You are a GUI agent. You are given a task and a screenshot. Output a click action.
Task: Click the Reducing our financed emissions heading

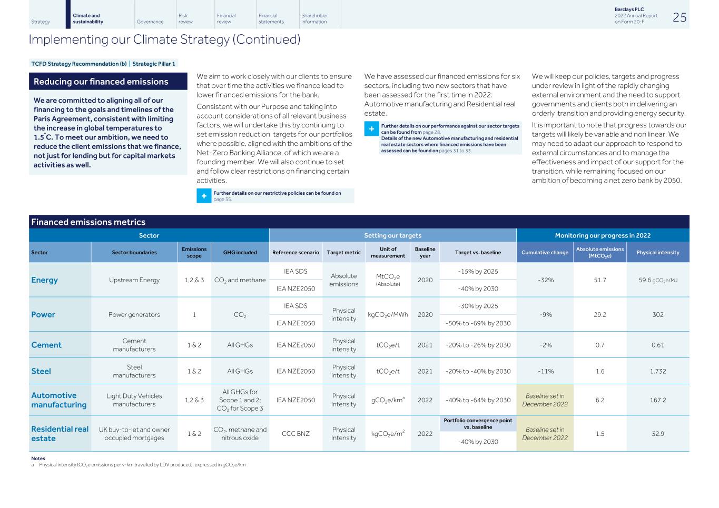click(x=101, y=82)
